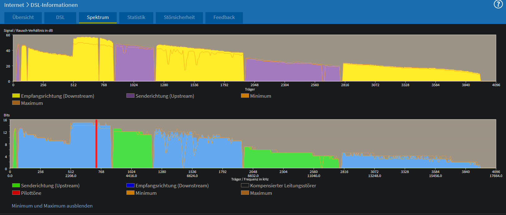Switch to the Übersicht tab
Viewport: 506px width, 215px height.
click(x=23, y=17)
